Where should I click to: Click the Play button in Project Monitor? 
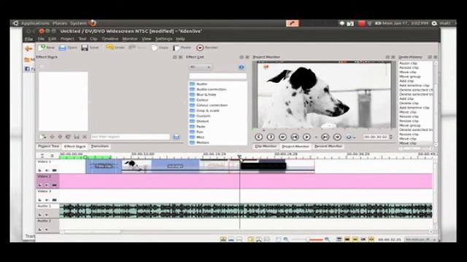pos(306,137)
